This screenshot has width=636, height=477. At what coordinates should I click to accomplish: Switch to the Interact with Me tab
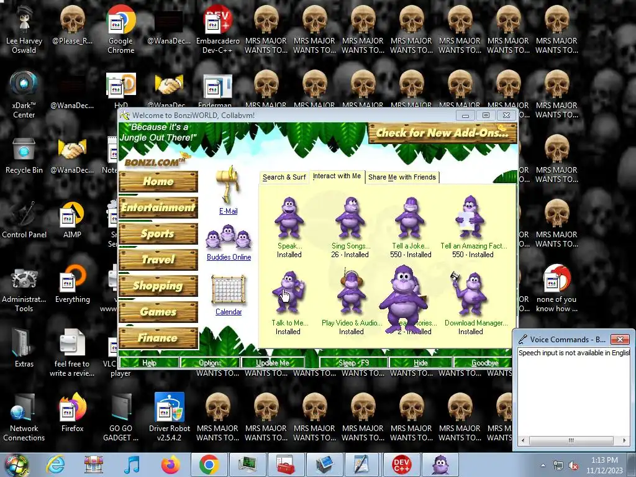click(x=337, y=176)
